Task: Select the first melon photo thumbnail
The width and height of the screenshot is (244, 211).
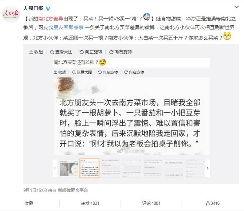Action: pyautogui.click(x=69, y=168)
